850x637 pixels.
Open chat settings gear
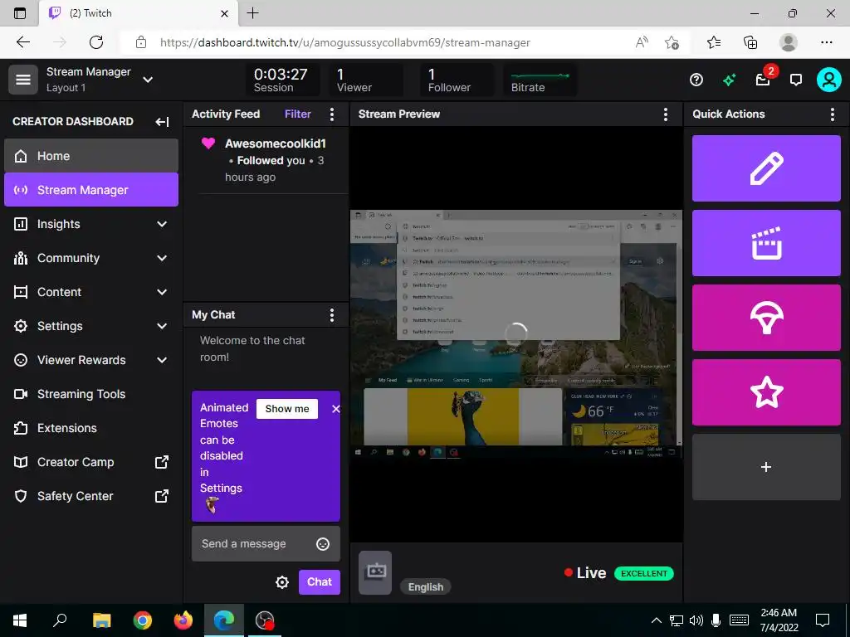(x=282, y=582)
